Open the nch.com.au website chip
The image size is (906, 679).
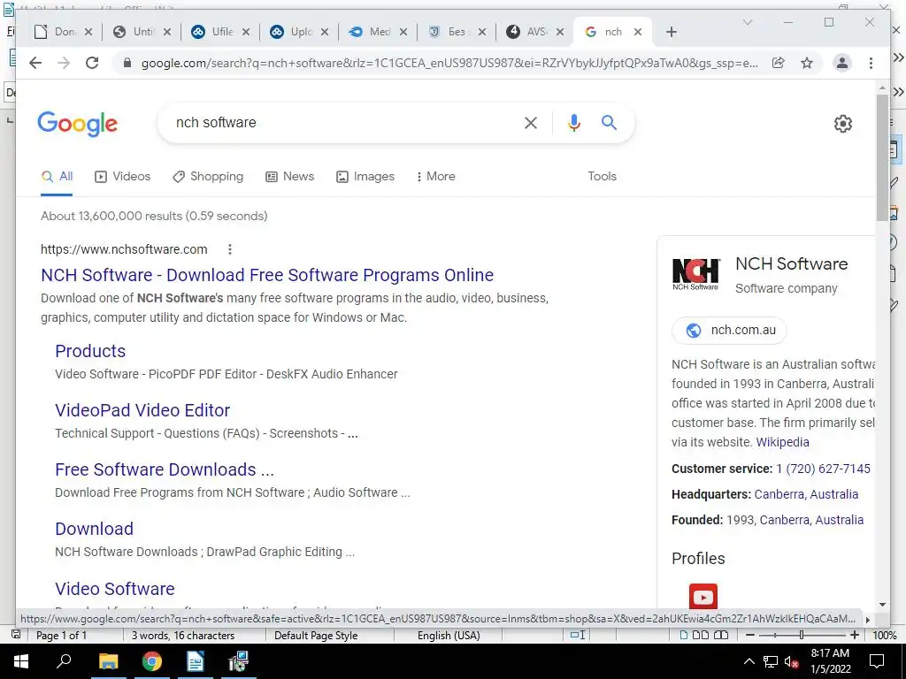(729, 331)
